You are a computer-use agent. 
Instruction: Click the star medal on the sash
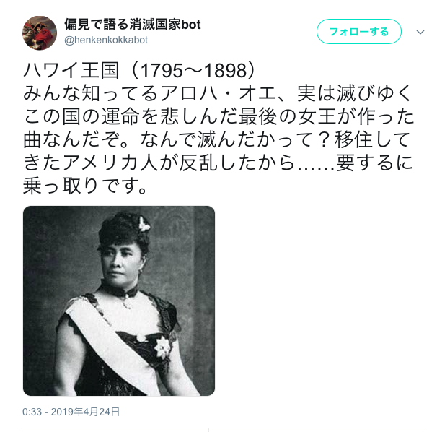(x=162, y=347)
